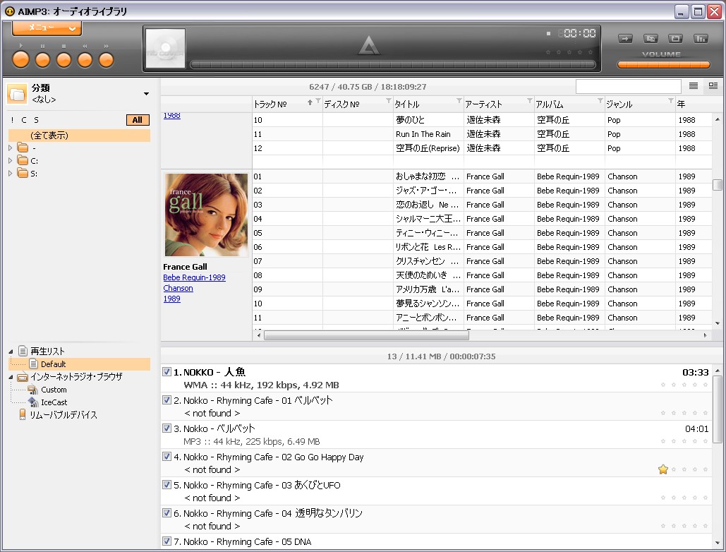Open filter funnel on ディスク№ column
This screenshot has height=552, width=726.
coord(389,101)
